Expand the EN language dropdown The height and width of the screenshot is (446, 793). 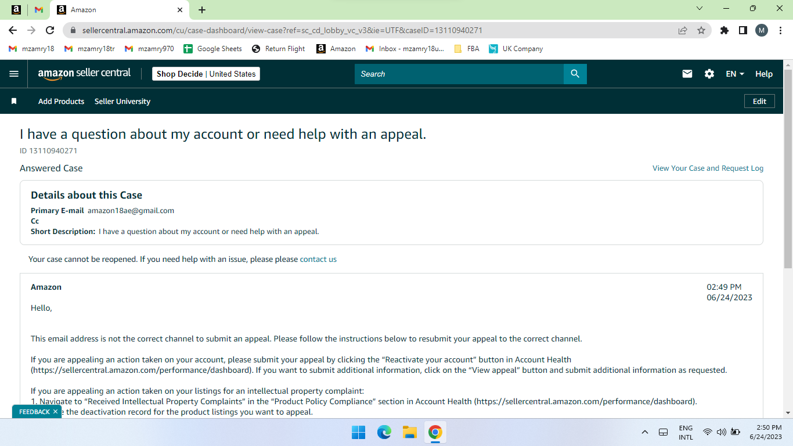coord(735,74)
